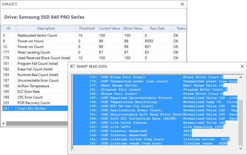
Task: Click line 195 ECC On-the-fly Count
Action: (163, 106)
